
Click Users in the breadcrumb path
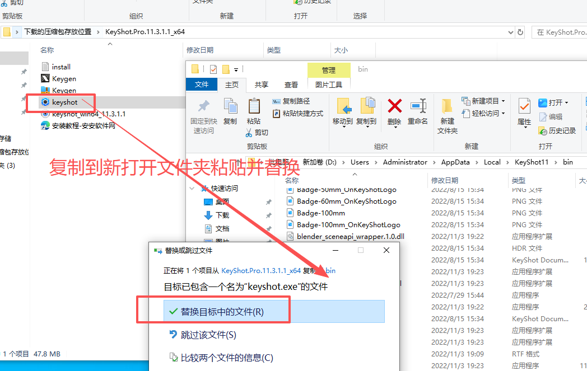pyautogui.click(x=360, y=162)
